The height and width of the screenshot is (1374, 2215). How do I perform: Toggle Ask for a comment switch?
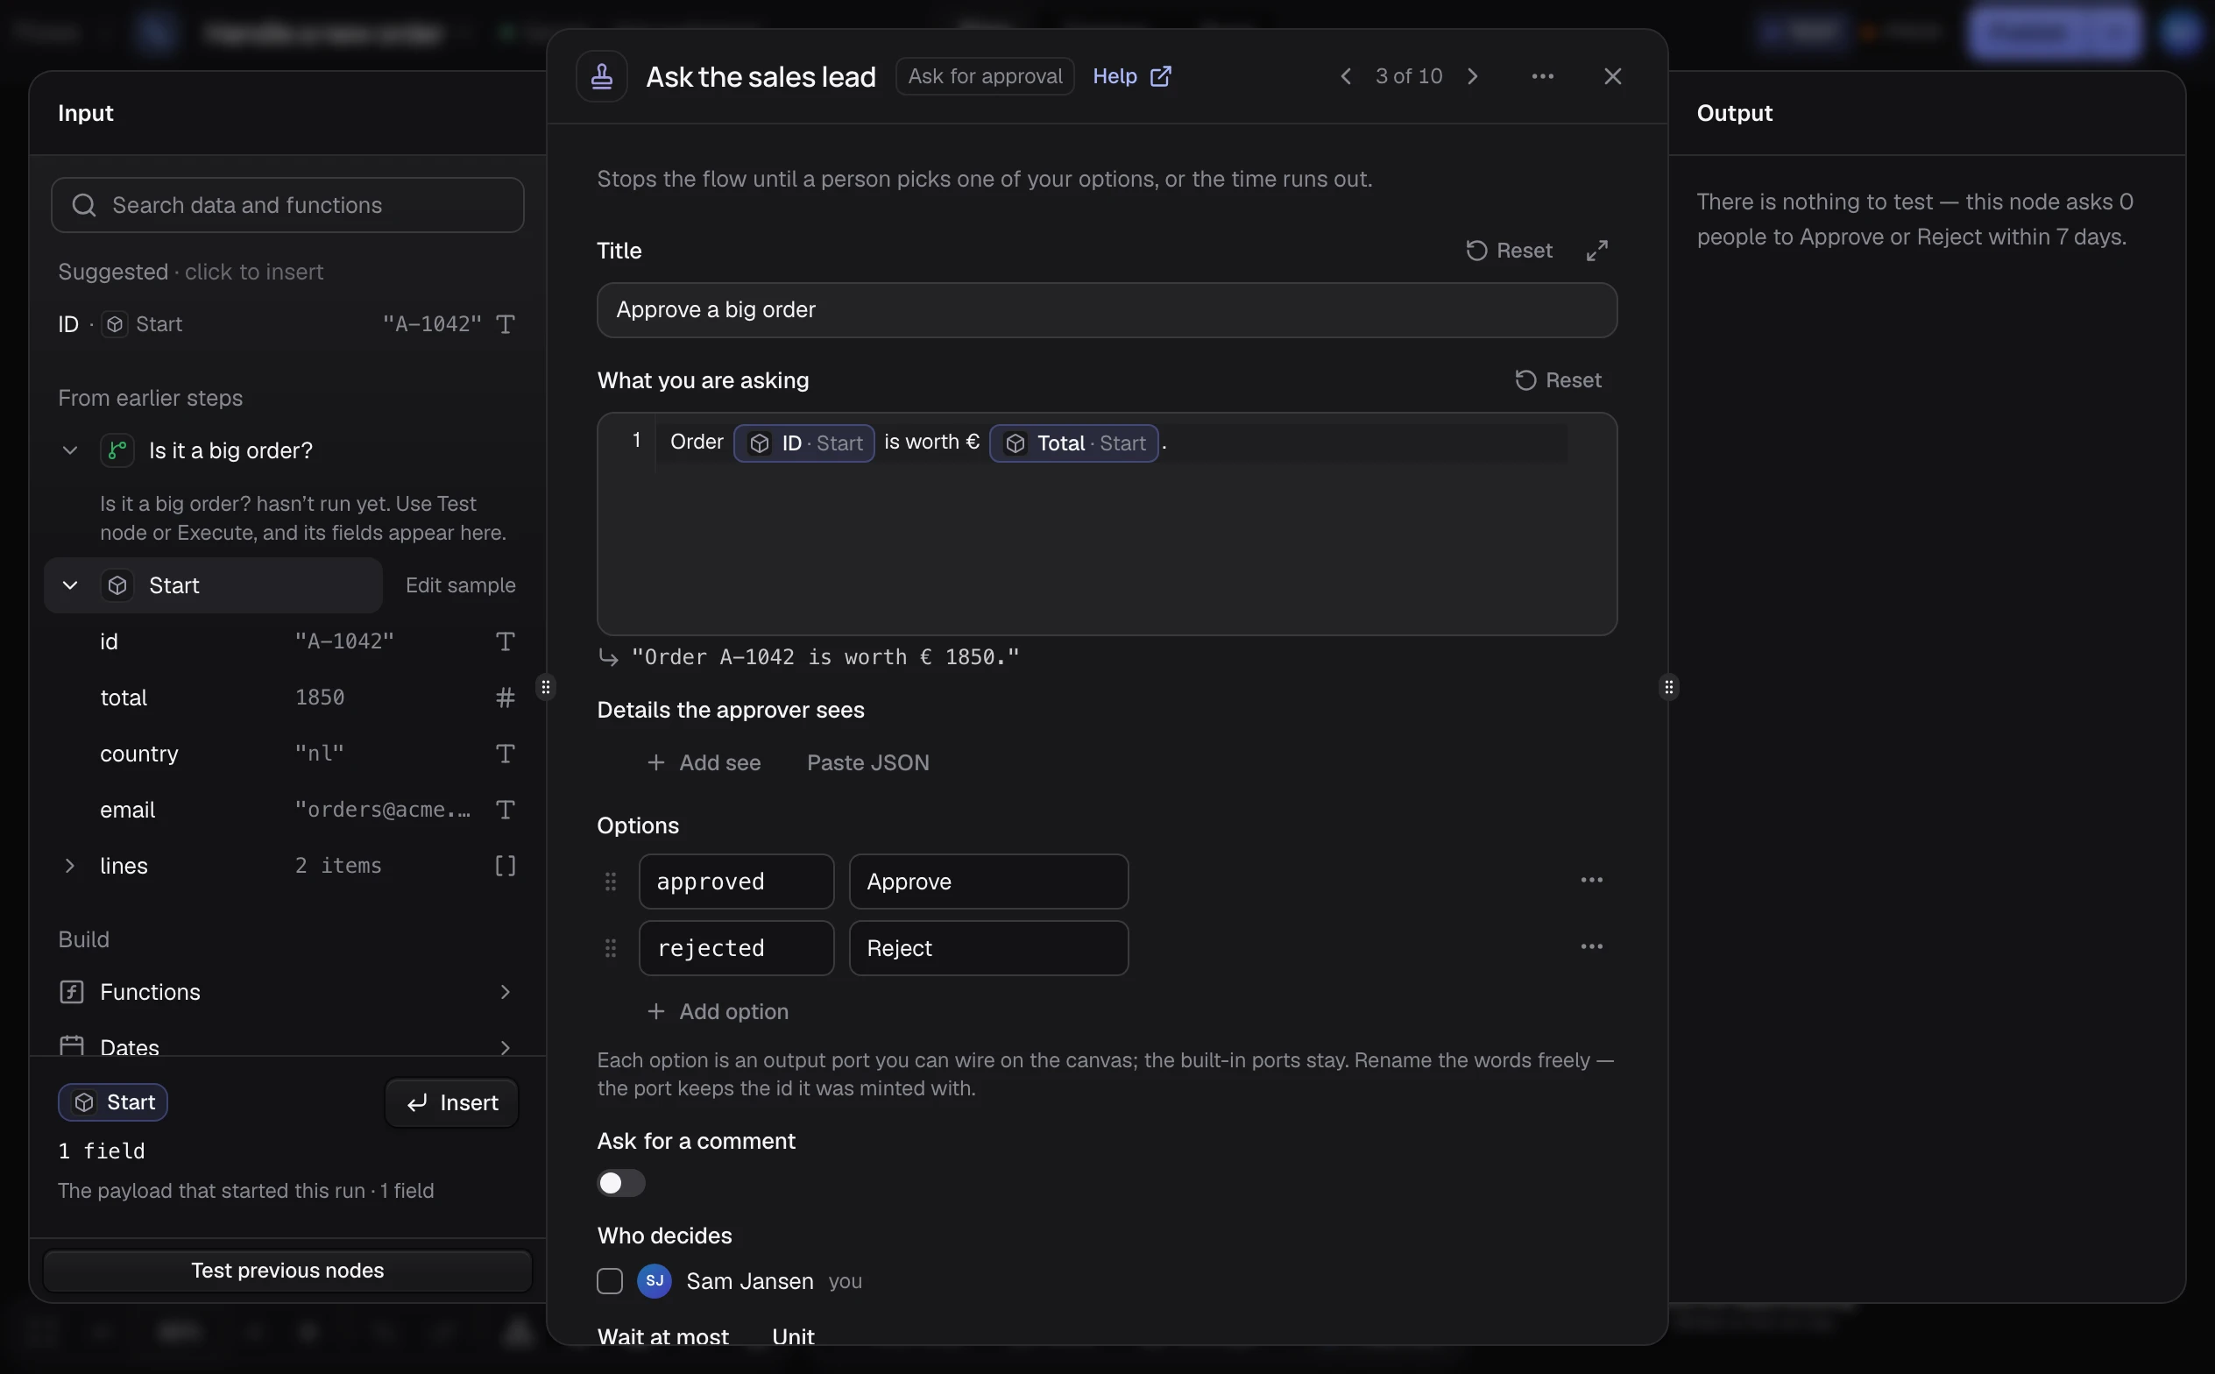[x=620, y=1182]
